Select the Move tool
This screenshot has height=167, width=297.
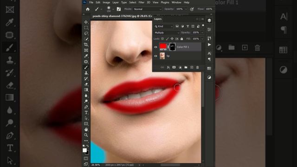(86, 22)
